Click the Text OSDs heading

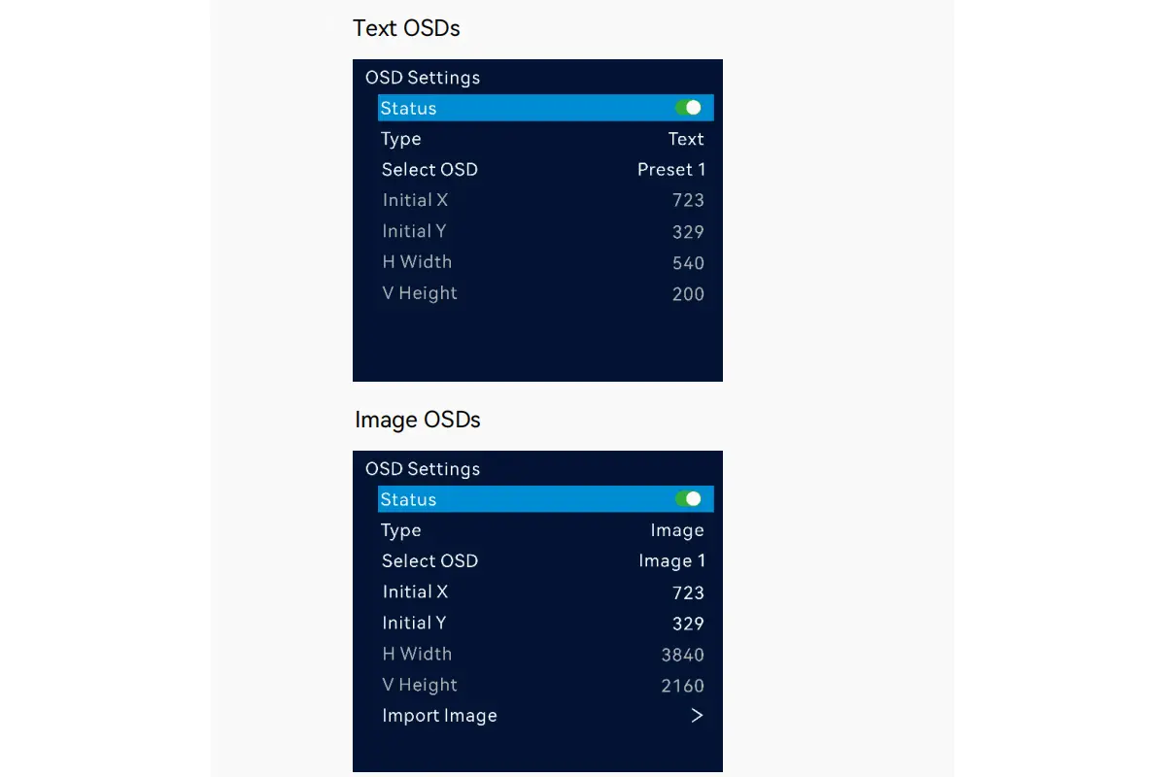pyautogui.click(x=406, y=28)
